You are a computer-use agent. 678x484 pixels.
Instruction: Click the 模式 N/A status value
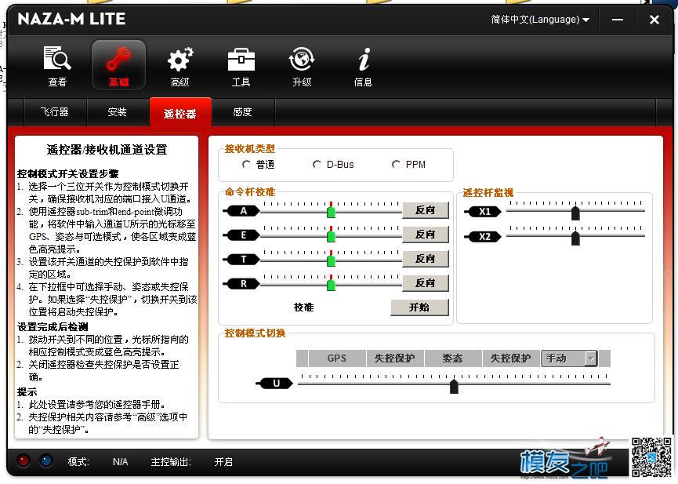120,462
